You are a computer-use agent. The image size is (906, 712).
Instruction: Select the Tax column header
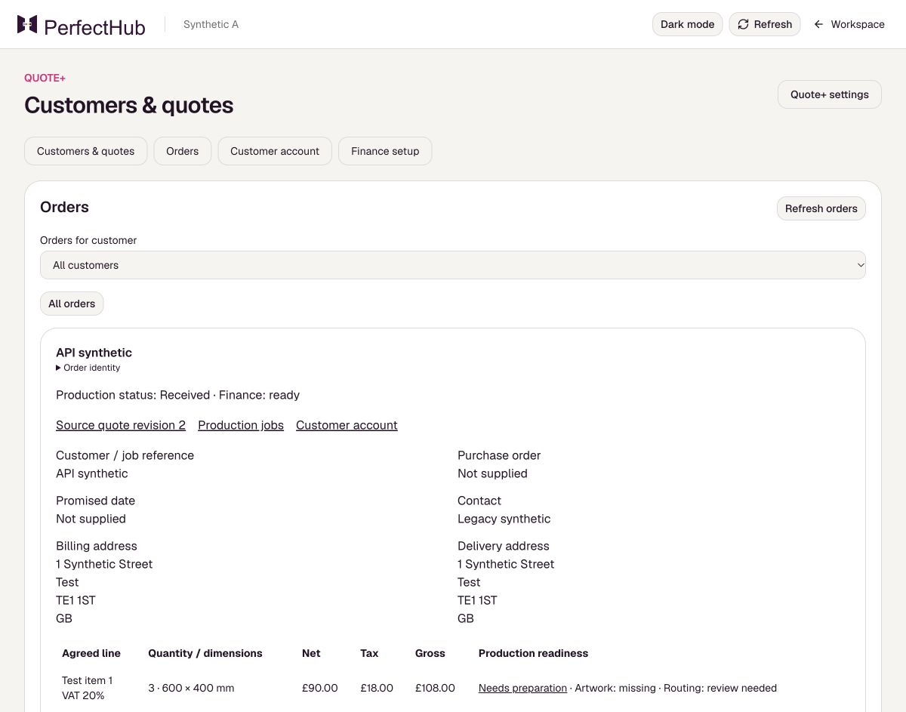pos(369,653)
